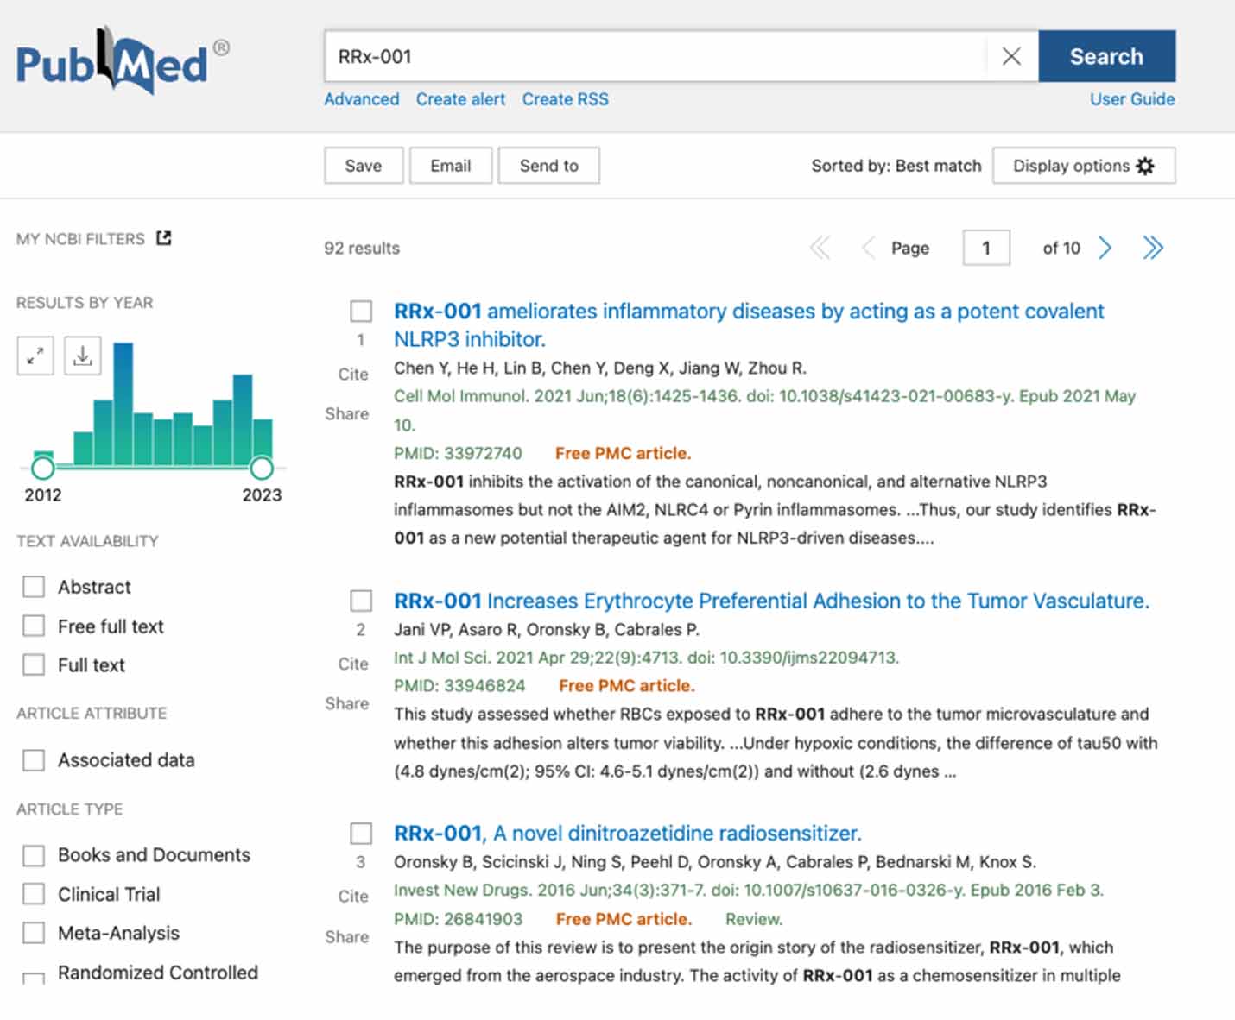Jump to last results page arrow
1235x1020 pixels.
1153,249
